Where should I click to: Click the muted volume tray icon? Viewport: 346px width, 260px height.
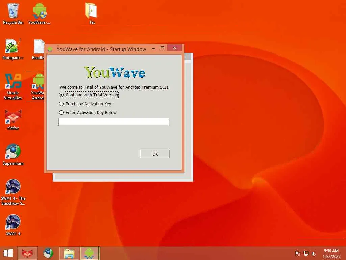pos(314,253)
